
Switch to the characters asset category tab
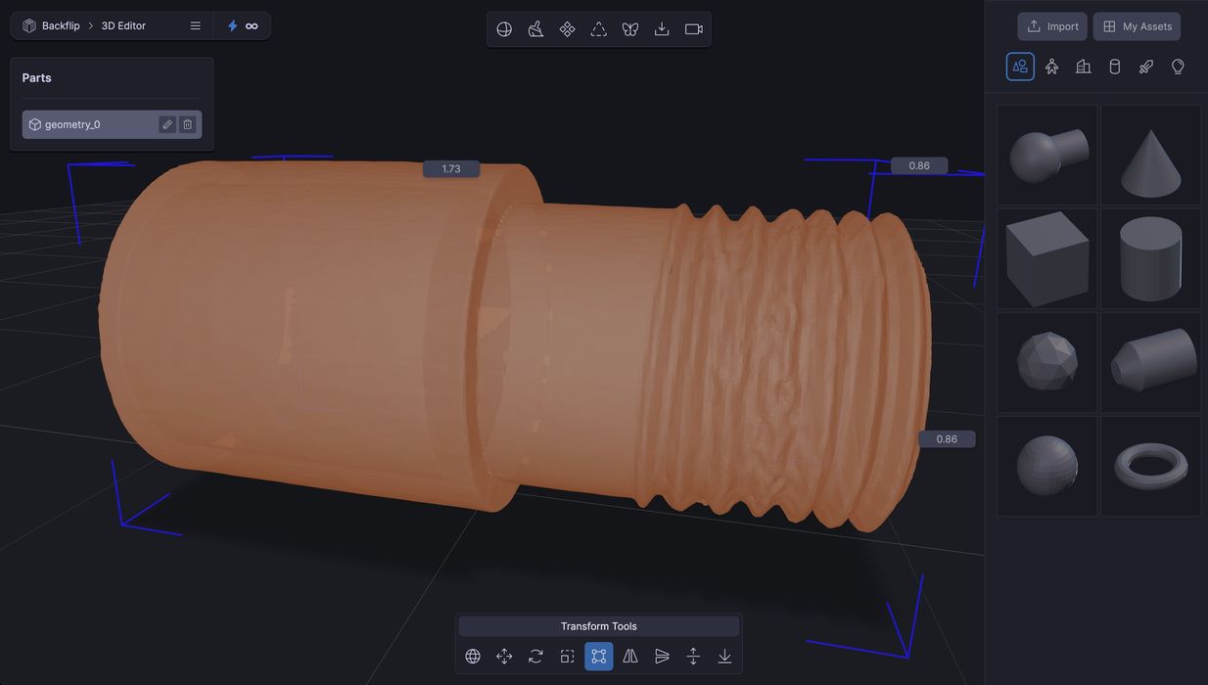click(1051, 67)
